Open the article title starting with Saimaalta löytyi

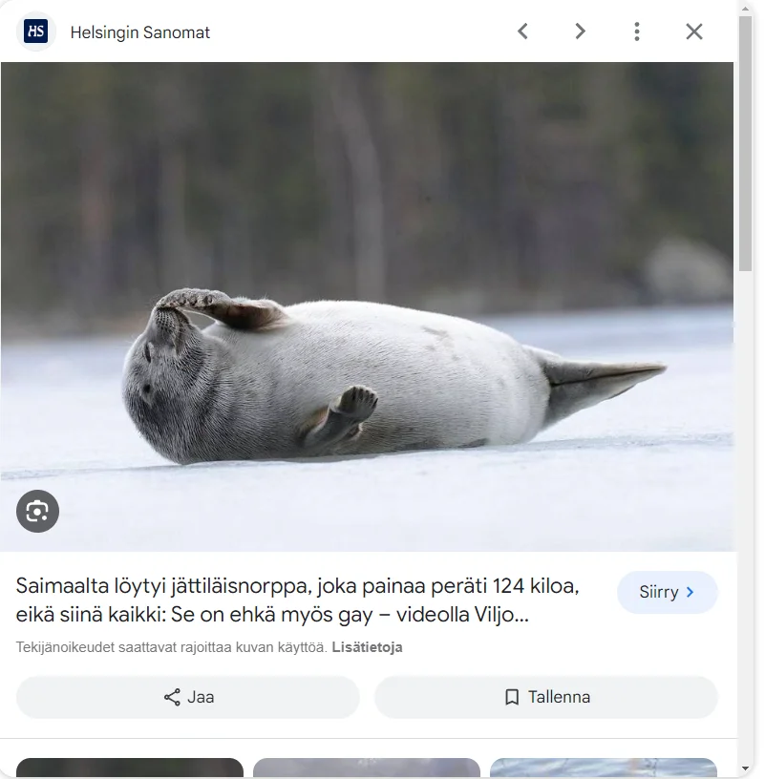pos(297,600)
